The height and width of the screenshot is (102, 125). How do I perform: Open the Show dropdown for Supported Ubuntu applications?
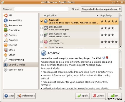tap(101, 9)
